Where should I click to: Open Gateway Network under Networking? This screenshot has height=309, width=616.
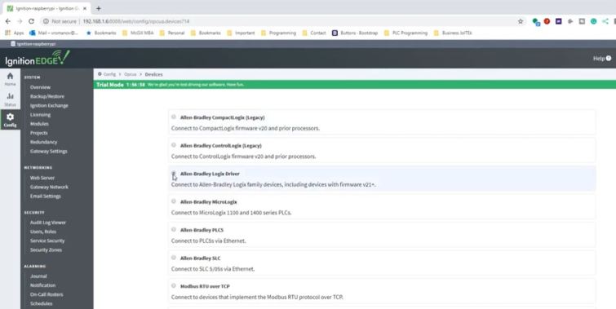click(x=49, y=188)
